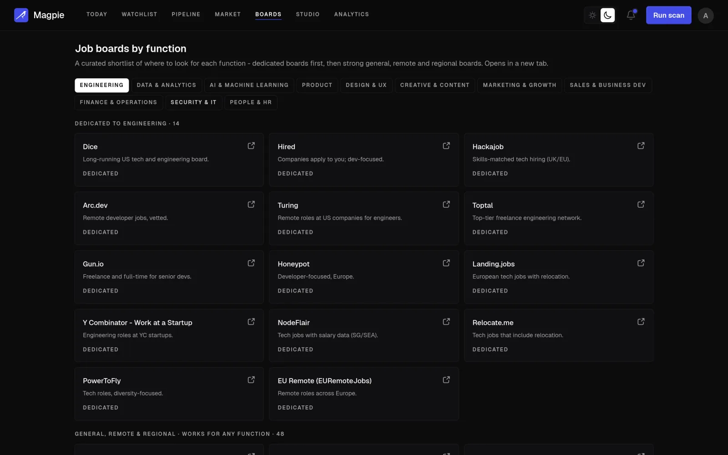Screen dimensions: 728x455
Task: Open the Toptal board title
Action: [x=482, y=205]
